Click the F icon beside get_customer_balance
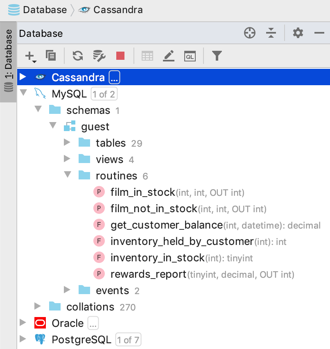330x349 pixels. (99, 224)
